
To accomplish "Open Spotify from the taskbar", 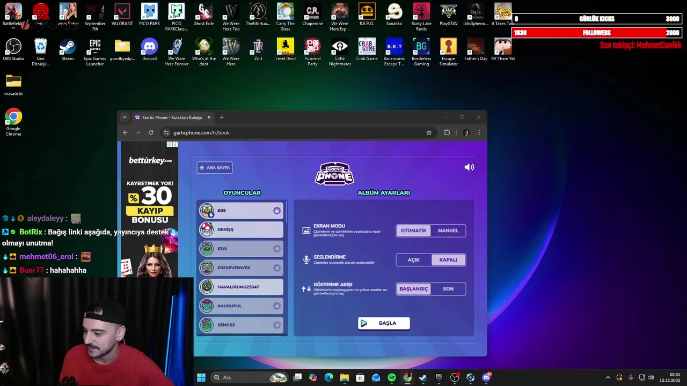I will pos(392,377).
